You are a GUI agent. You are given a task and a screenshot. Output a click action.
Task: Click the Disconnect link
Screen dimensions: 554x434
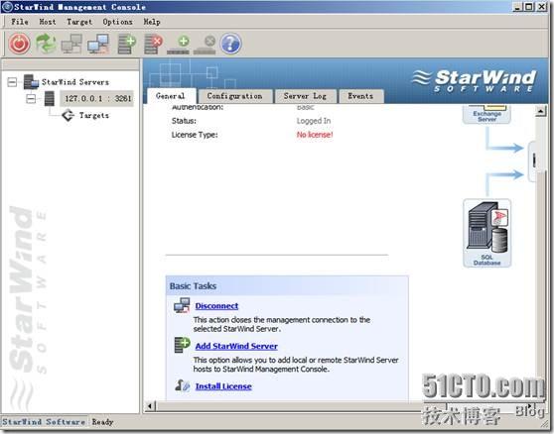coord(216,306)
